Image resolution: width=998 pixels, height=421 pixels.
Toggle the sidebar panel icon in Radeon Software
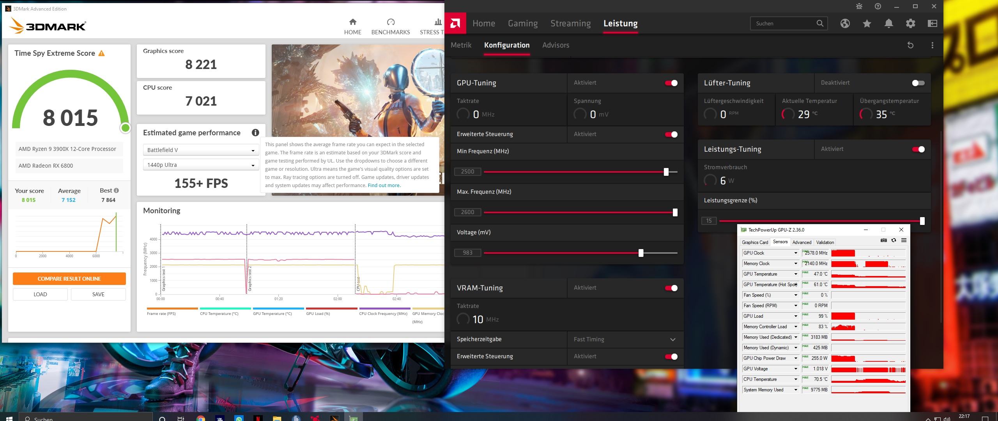[x=932, y=23]
